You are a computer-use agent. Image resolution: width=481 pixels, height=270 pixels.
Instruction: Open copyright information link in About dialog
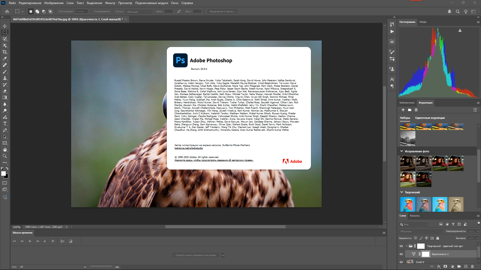[x=214, y=160]
